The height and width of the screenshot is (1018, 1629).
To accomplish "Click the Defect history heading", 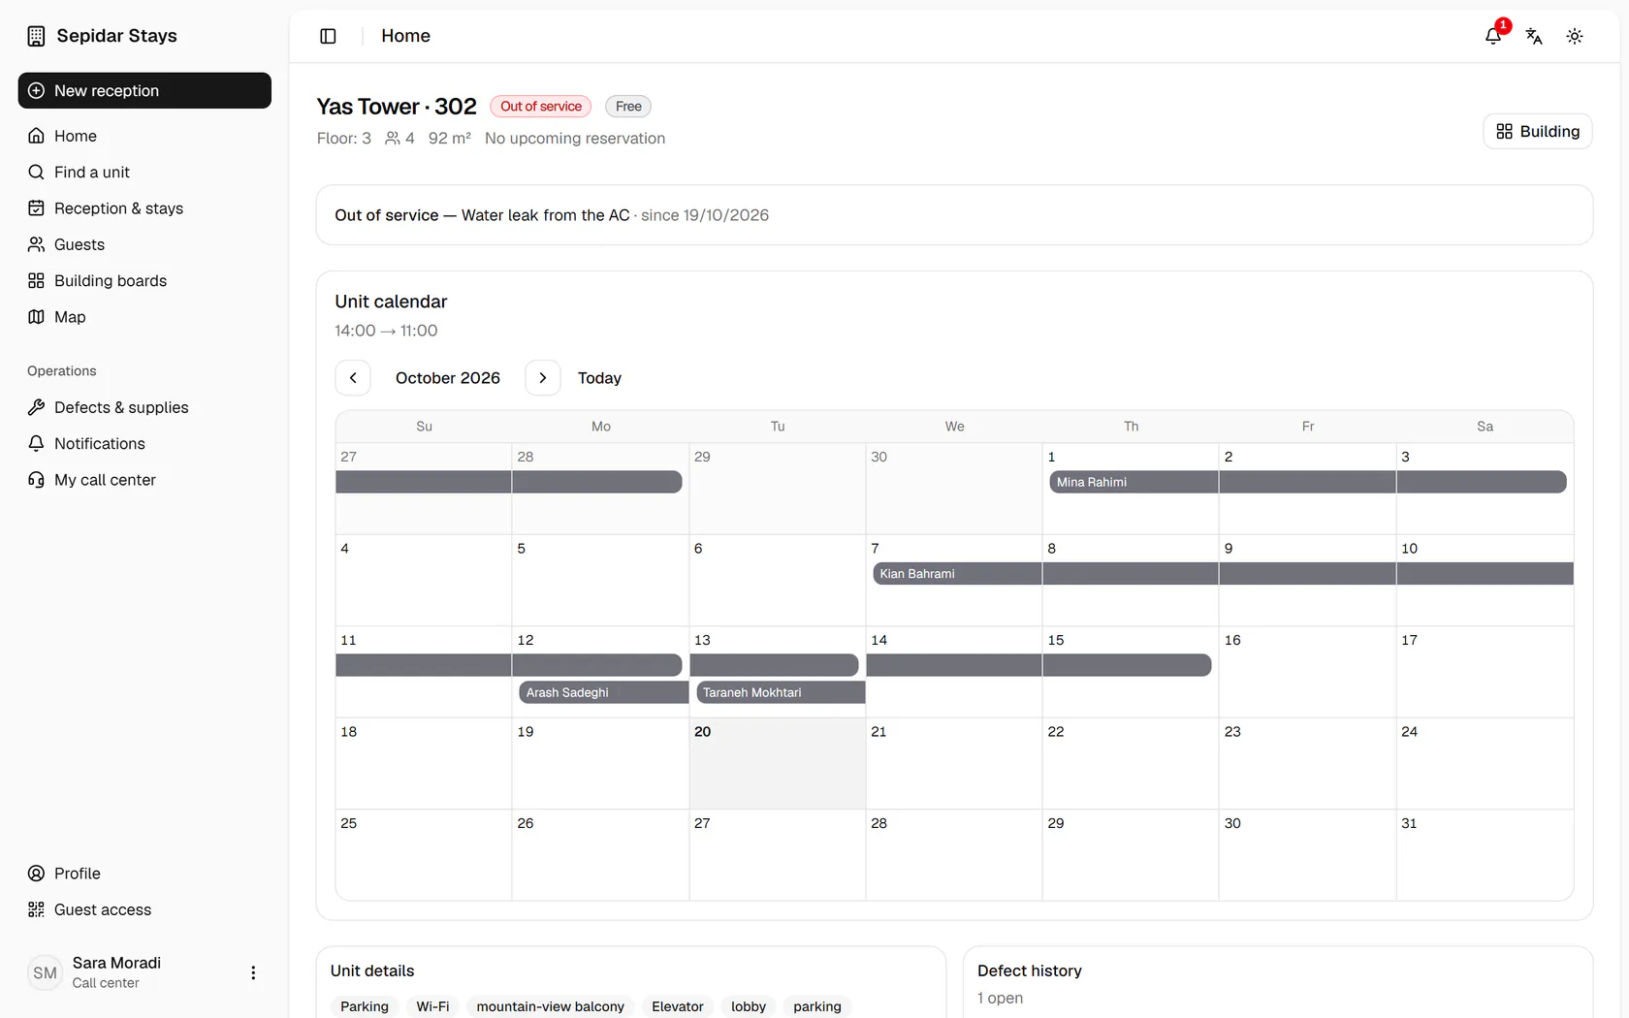I will point(1030,970).
